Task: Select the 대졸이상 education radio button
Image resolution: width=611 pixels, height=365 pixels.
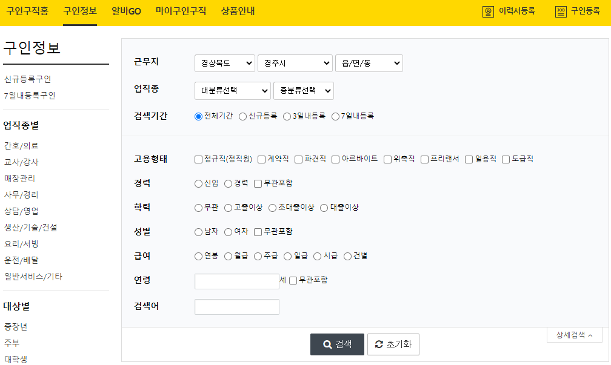Action: click(325, 207)
